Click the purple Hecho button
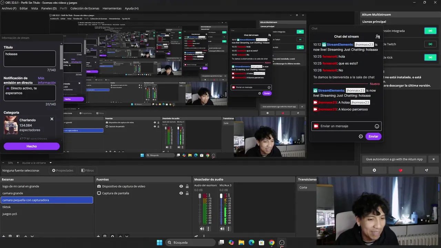The image size is (441, 248). point(32,146)
